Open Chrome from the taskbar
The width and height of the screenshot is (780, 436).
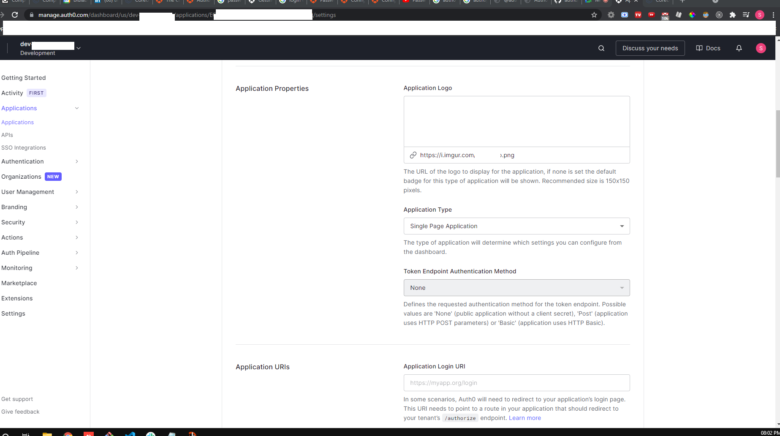[x=68, y=433]
